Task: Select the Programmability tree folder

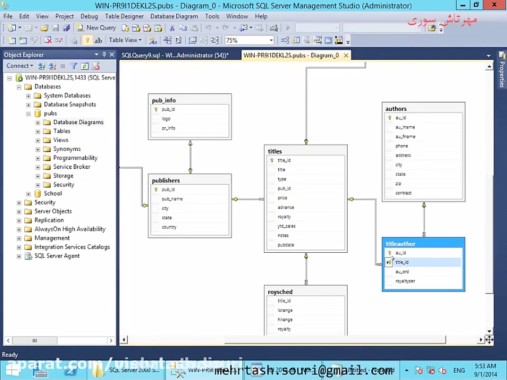Action: pyautogui.click(x=75, y=158)
